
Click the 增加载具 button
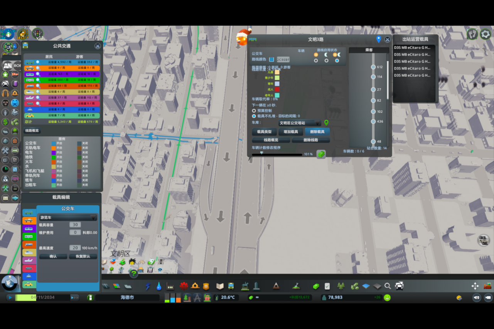pyautogui.click(x=291, y=132)
